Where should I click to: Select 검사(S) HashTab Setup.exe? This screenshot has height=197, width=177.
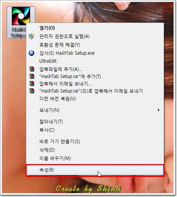tap(67, 53)
